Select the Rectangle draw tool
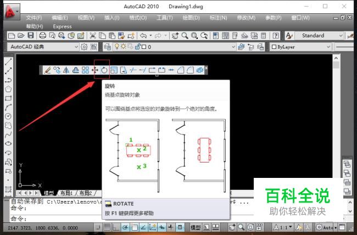 8,98
